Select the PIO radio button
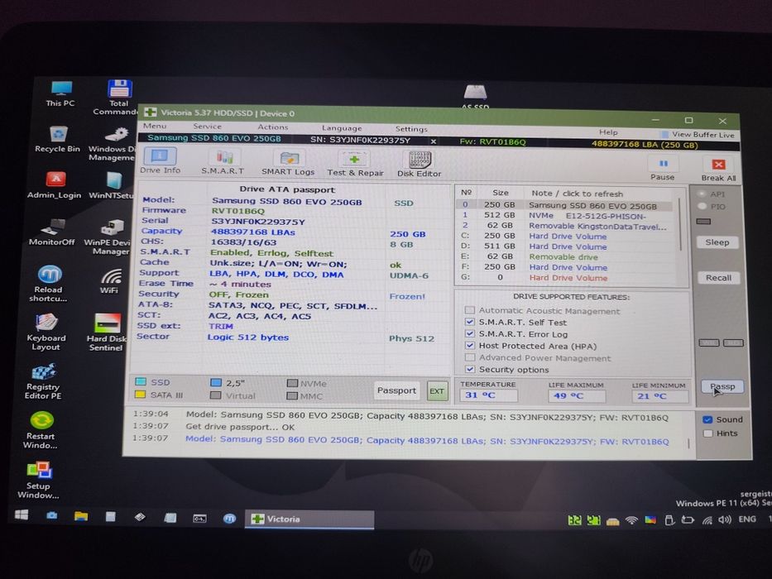772x579 pixels. click(x=702, y=206)
